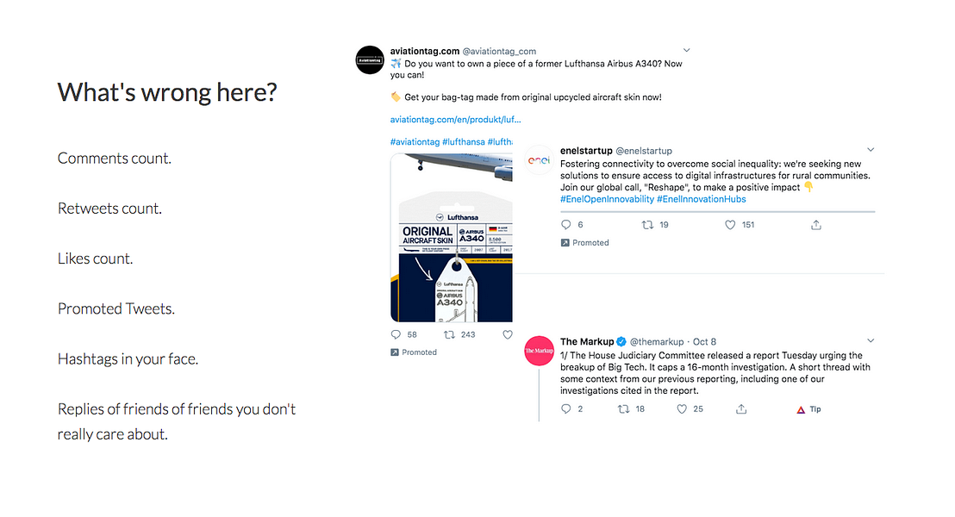Expand enelstartup tweet options menu
Screen dimensions: 955x517
871,151
